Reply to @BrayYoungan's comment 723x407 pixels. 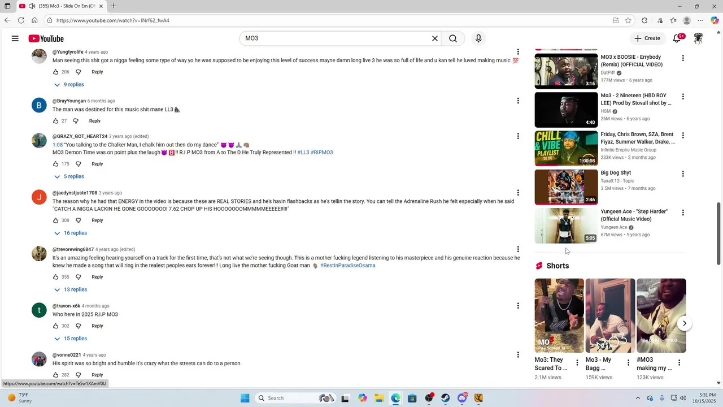pyautogui.click(x=95, y=121)
